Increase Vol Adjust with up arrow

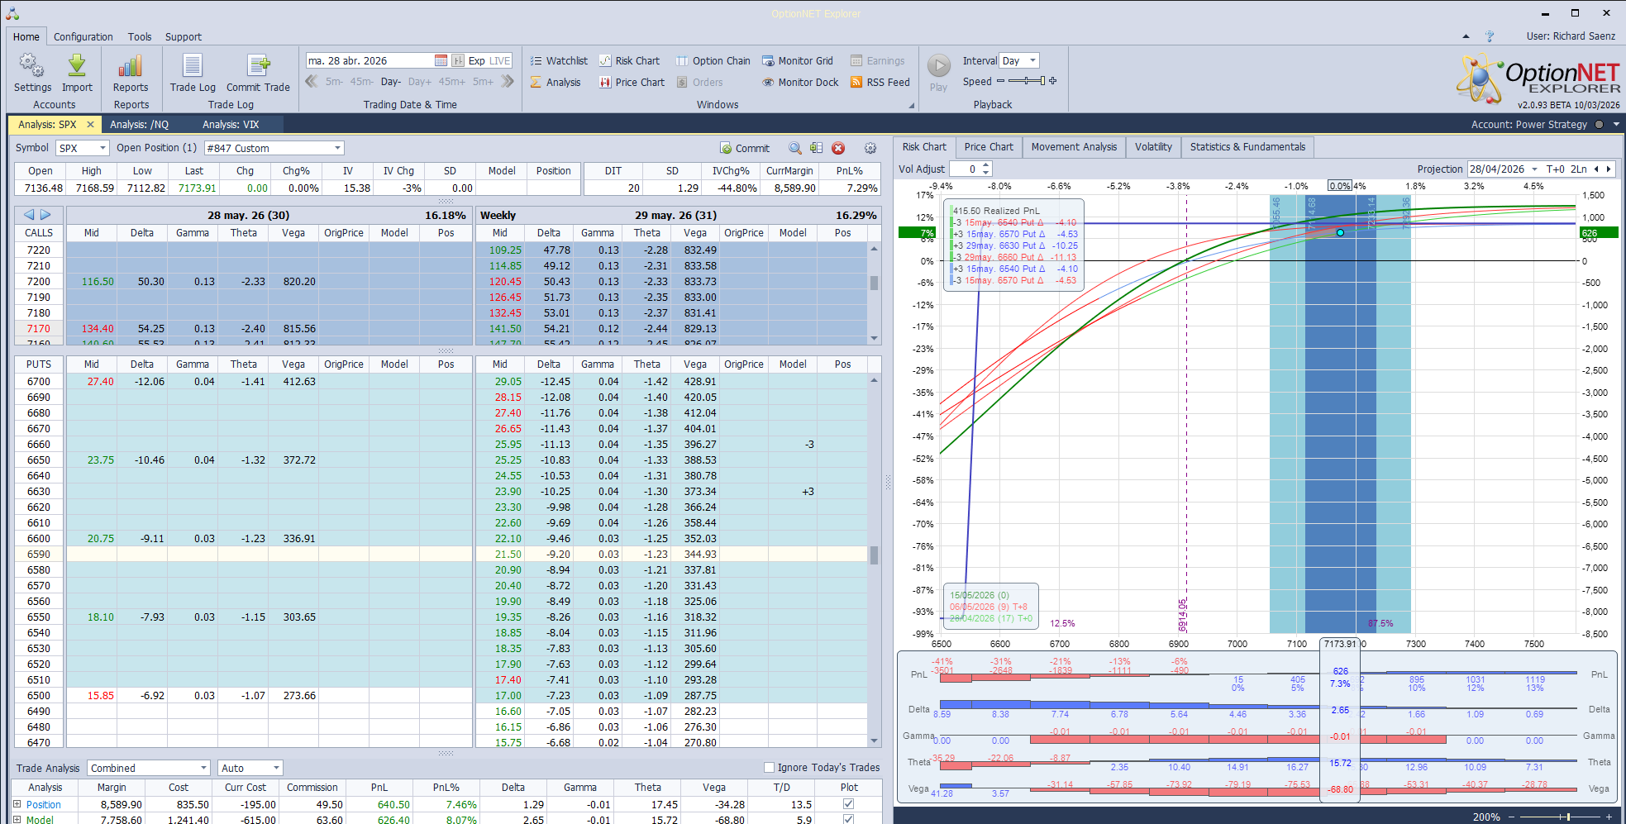click(985, 165)
